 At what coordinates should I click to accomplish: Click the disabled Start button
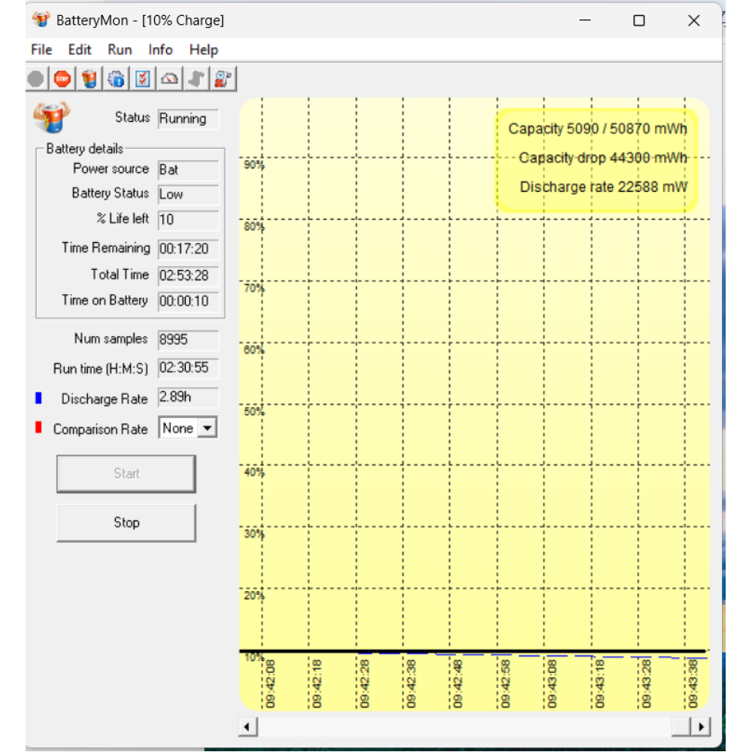coord(126,473)
